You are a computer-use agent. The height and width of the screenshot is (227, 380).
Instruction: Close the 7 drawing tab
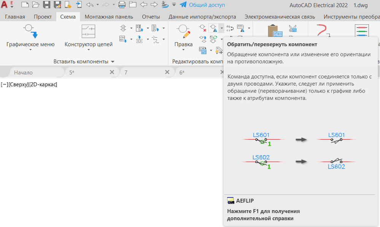167,72
